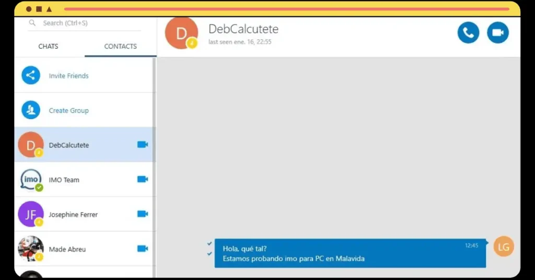Click the Invite Friends share icon
The image size is (535, 280).
click(x=31, y=75)
